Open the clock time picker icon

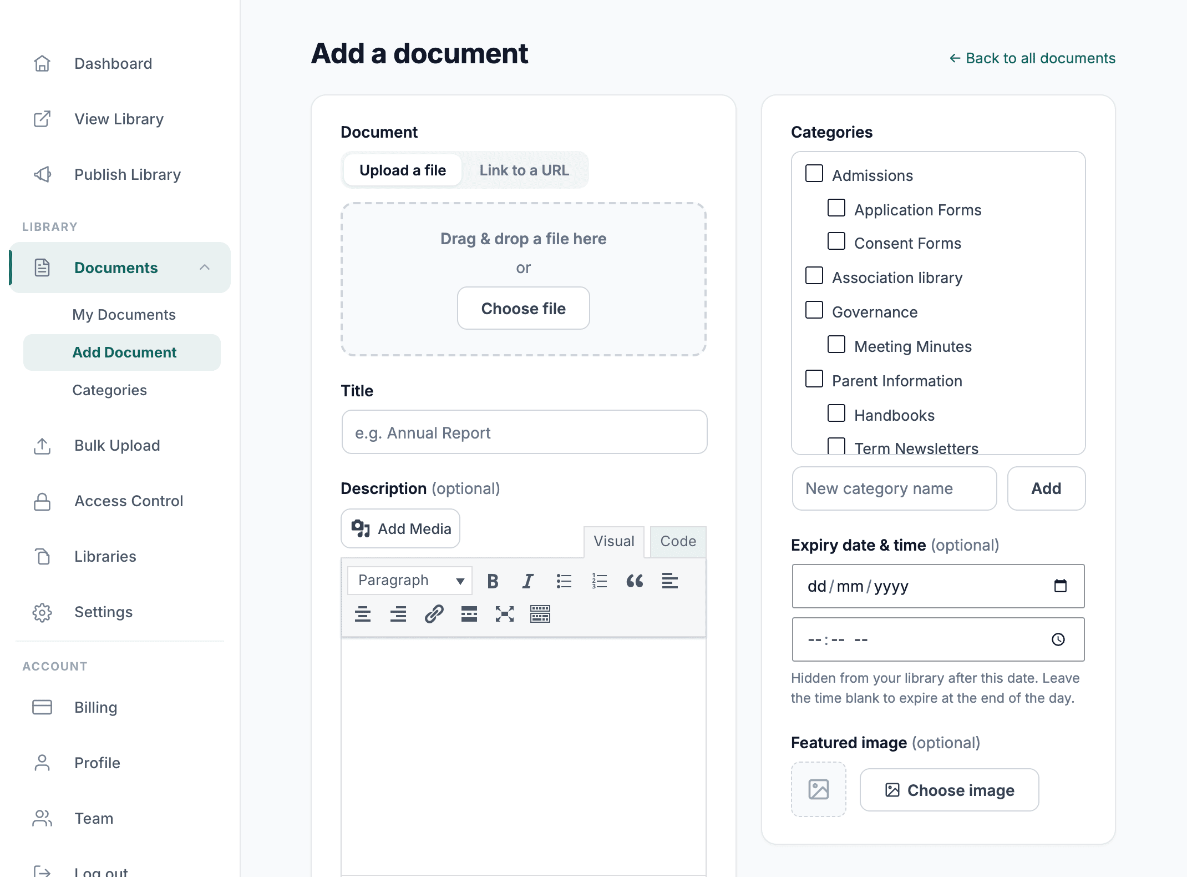pos(1058,639)
